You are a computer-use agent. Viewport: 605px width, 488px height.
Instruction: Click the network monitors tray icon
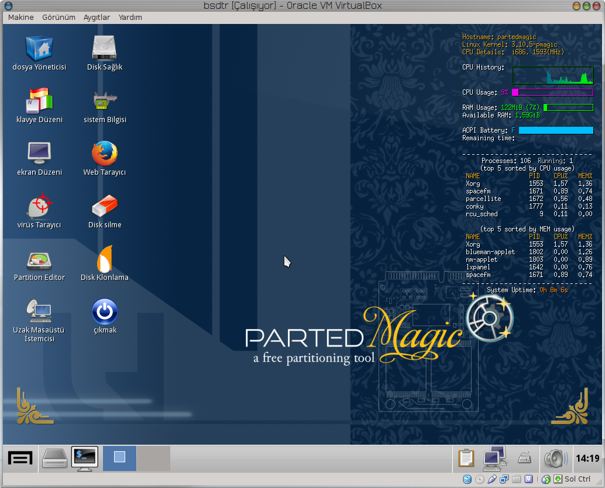pyautogui.click(x=494, y=458)
